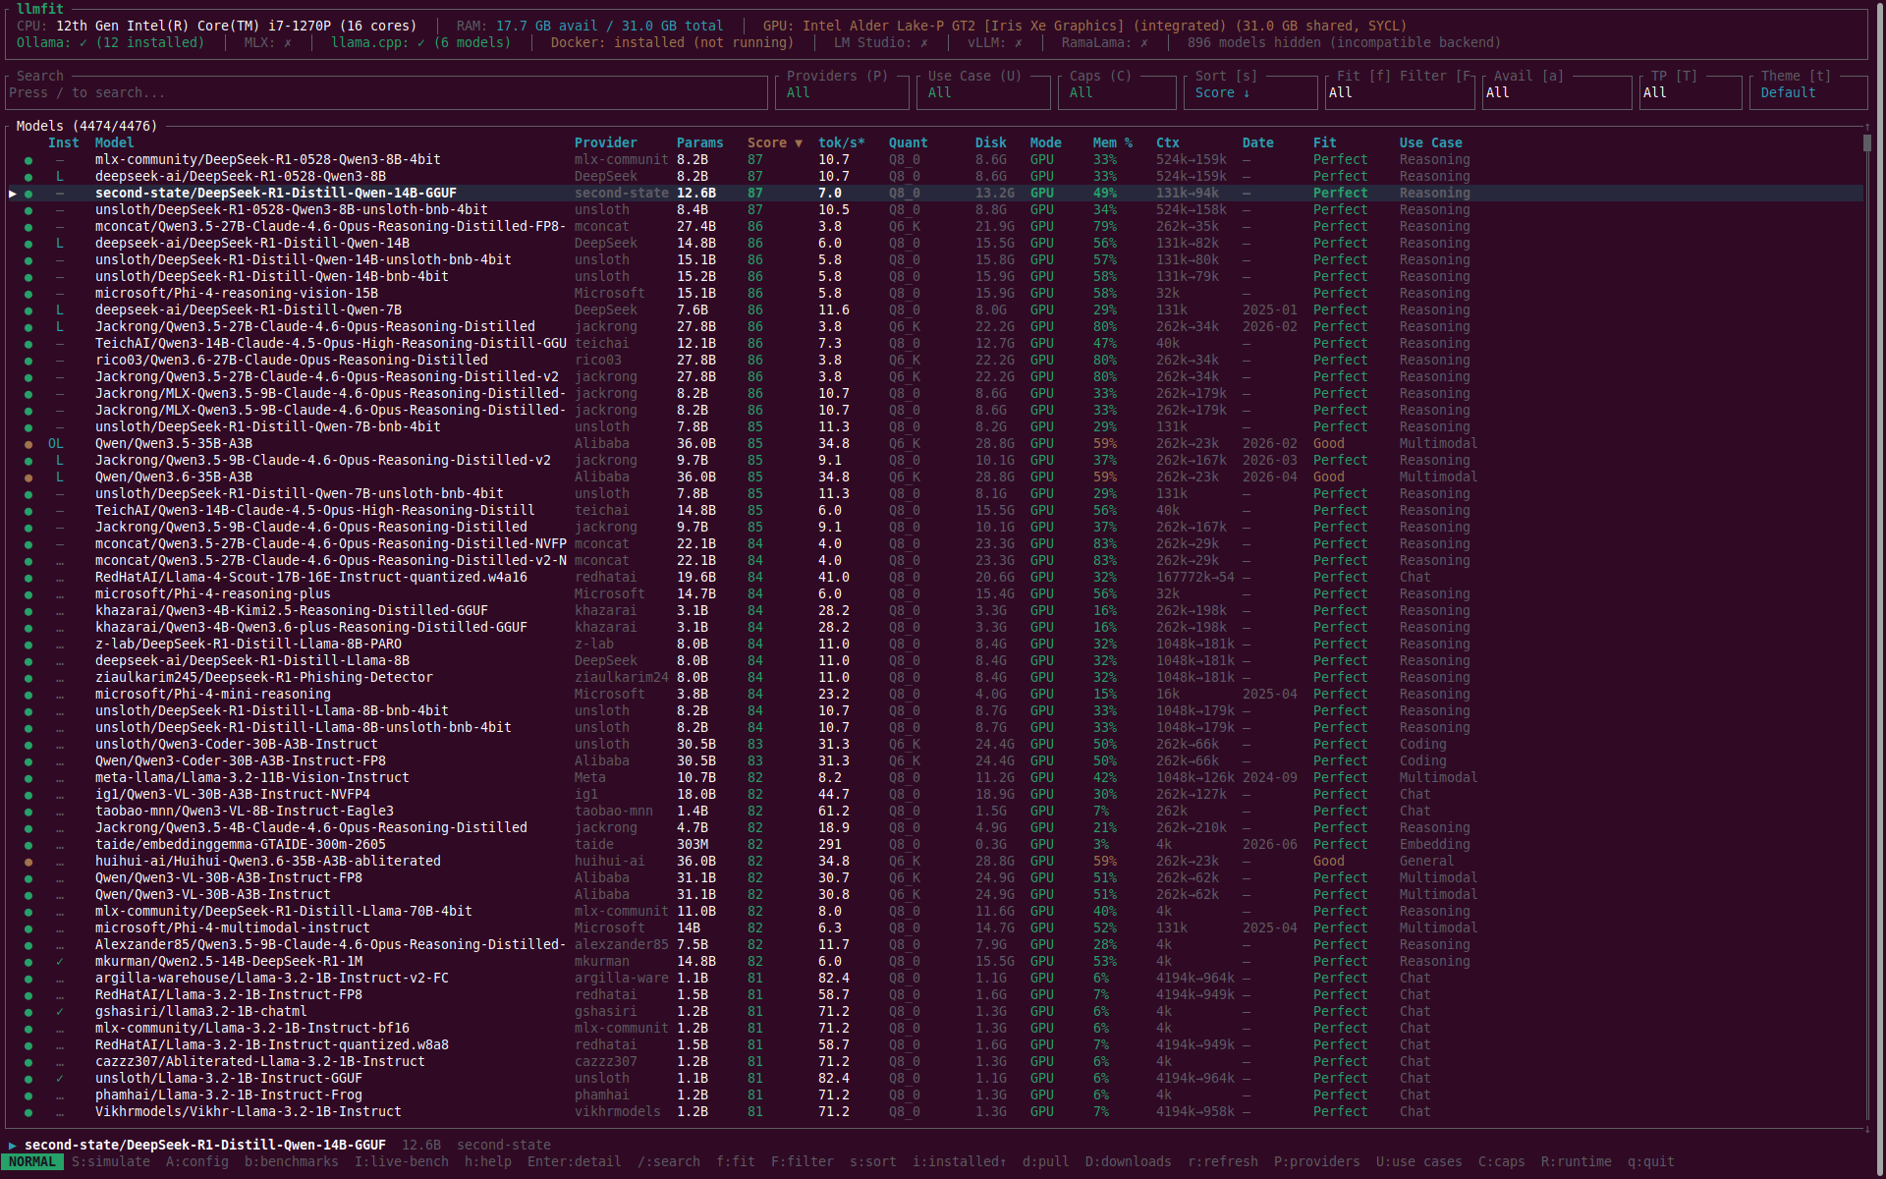Viewport: 1886px width, 1179px height.
Task: Open the Use Case filter dropdown
Action: [982, 92]
